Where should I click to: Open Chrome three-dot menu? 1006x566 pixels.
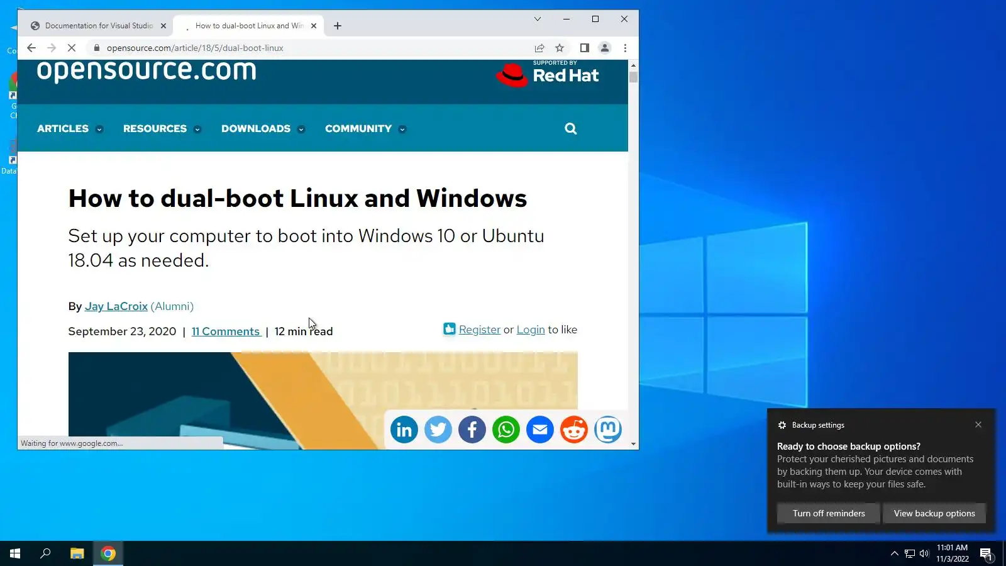point(625,48)
